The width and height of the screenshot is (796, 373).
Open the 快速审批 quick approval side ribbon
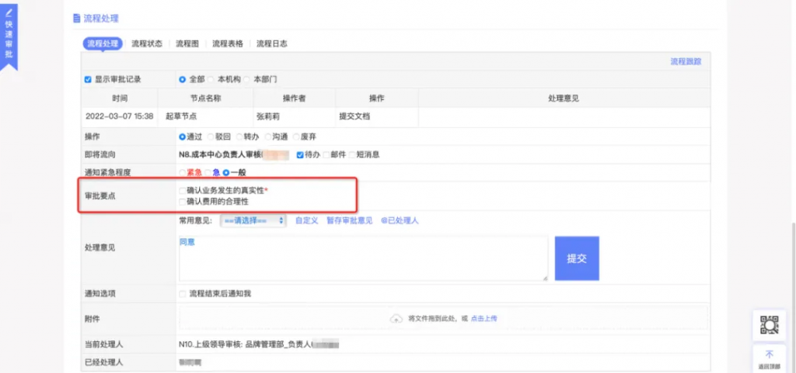coord(9,35)
